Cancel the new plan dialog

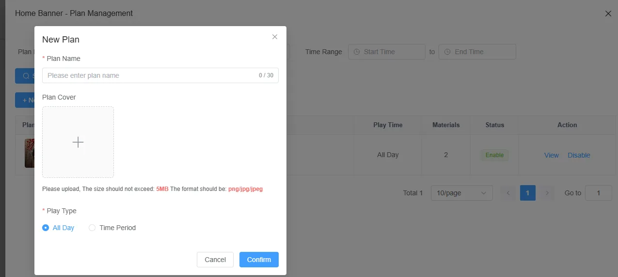pyautogui.click(x=215, y=260)
